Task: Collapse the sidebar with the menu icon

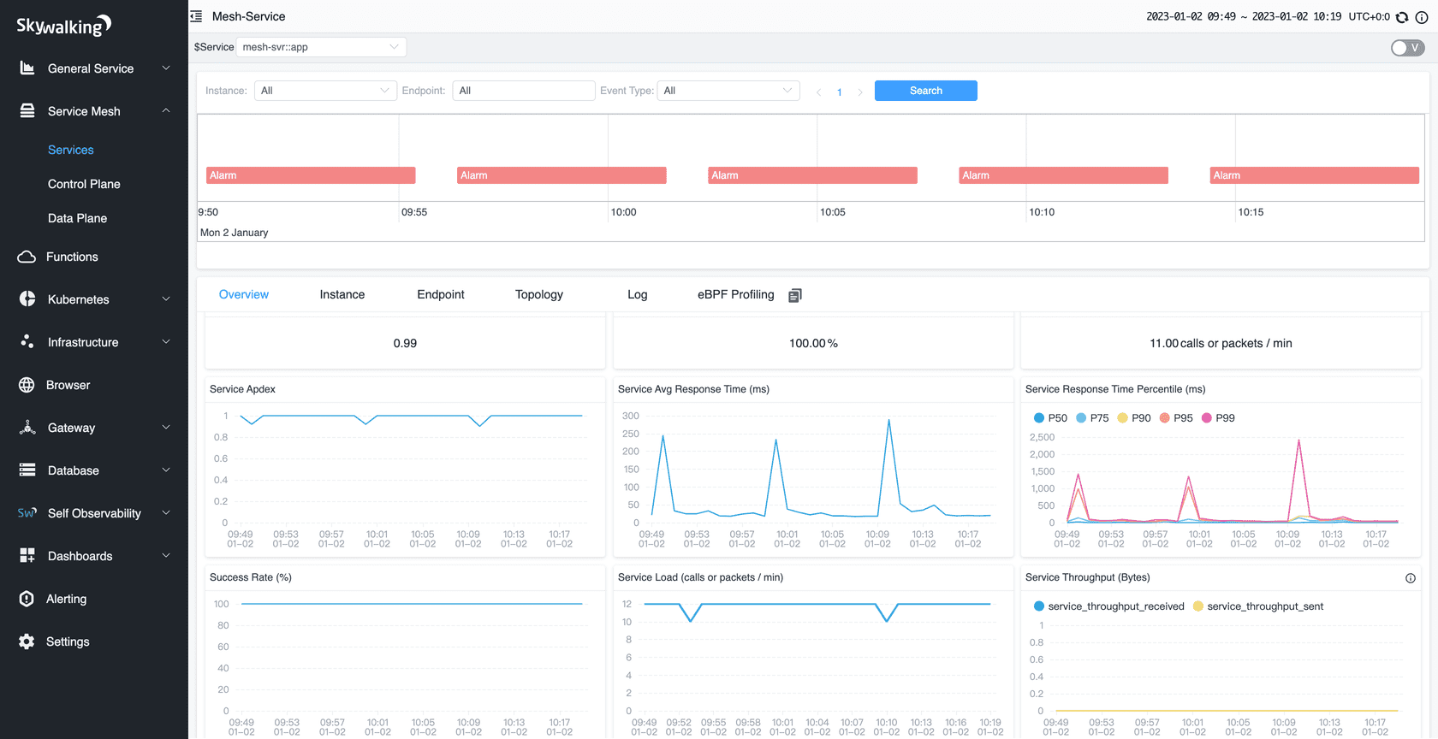Action: click(196, 16)
